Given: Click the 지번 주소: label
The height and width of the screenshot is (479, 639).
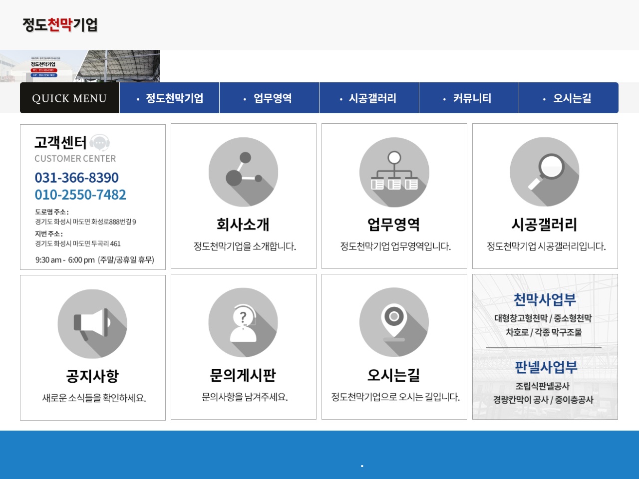Looking at the screenshot, I should click(x=49, y=234).
